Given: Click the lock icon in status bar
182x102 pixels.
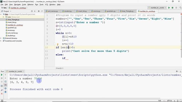Looking at the screenshot, I should [174, 101].
